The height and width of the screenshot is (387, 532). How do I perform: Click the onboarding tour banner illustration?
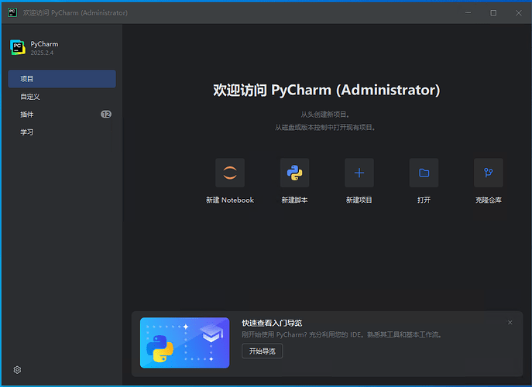point(184,342)
